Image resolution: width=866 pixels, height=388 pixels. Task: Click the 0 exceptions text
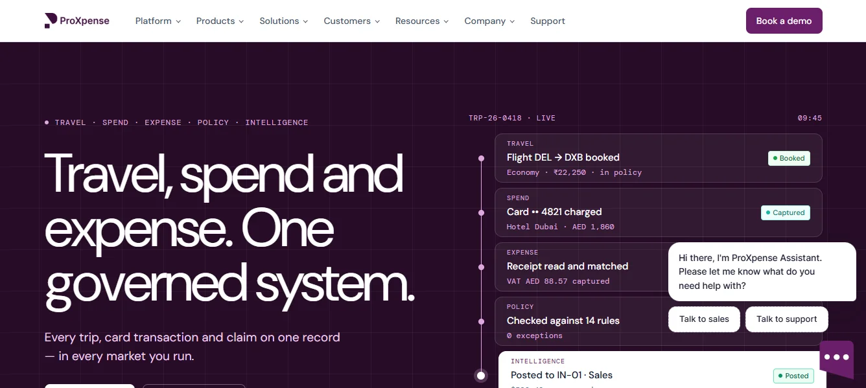pos(535,336)
